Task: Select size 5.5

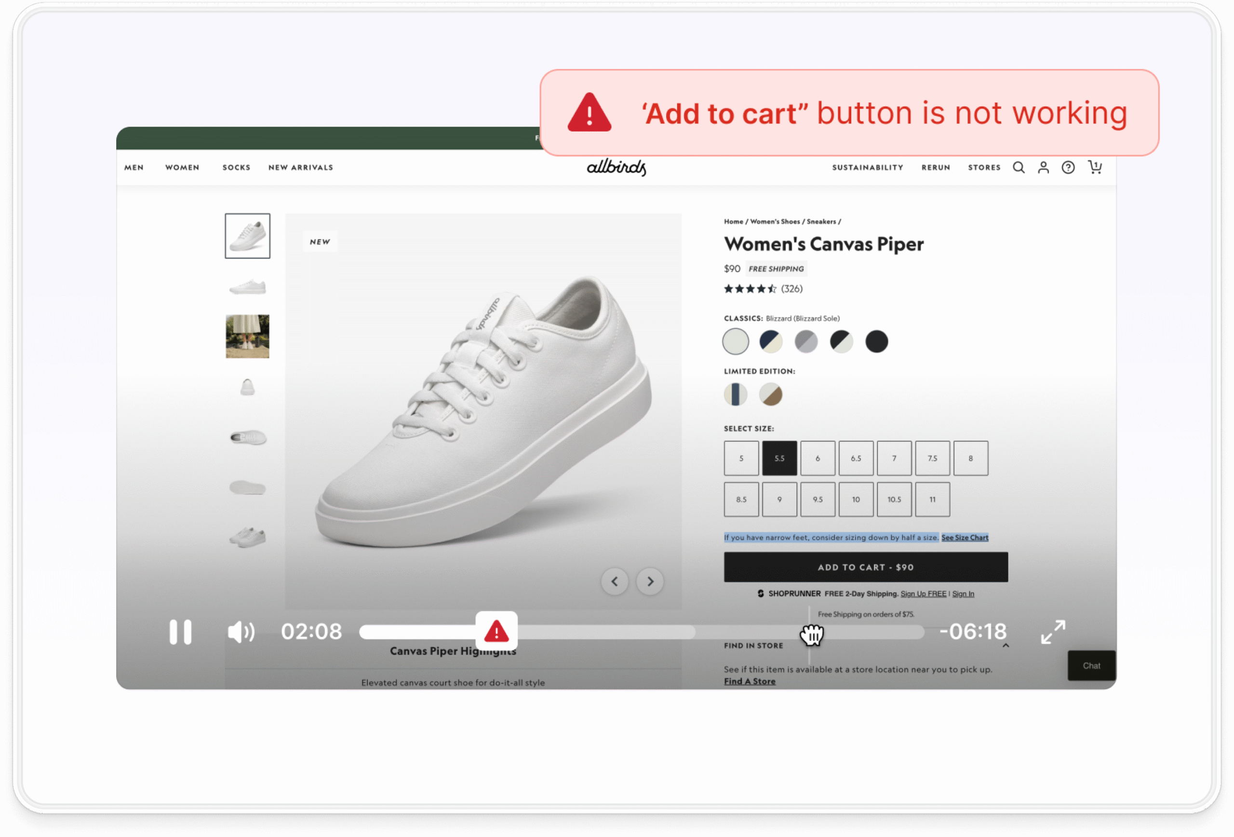Action: tap(779, 459)
